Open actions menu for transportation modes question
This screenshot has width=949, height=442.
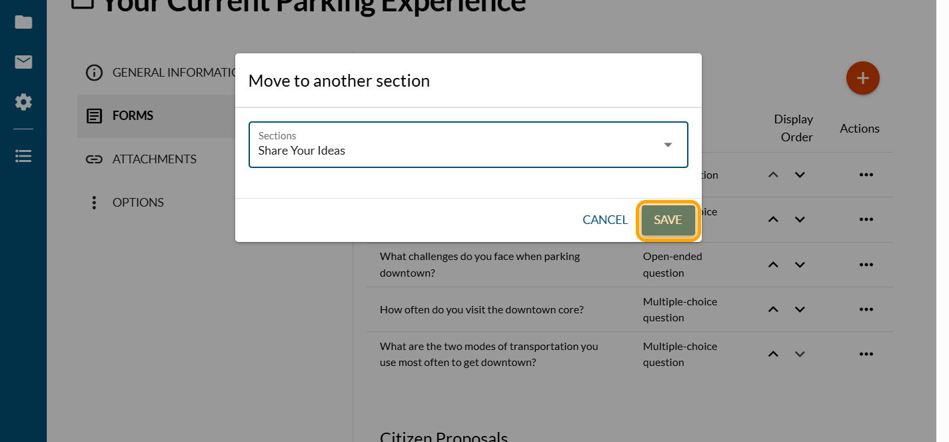pos(866,354)
